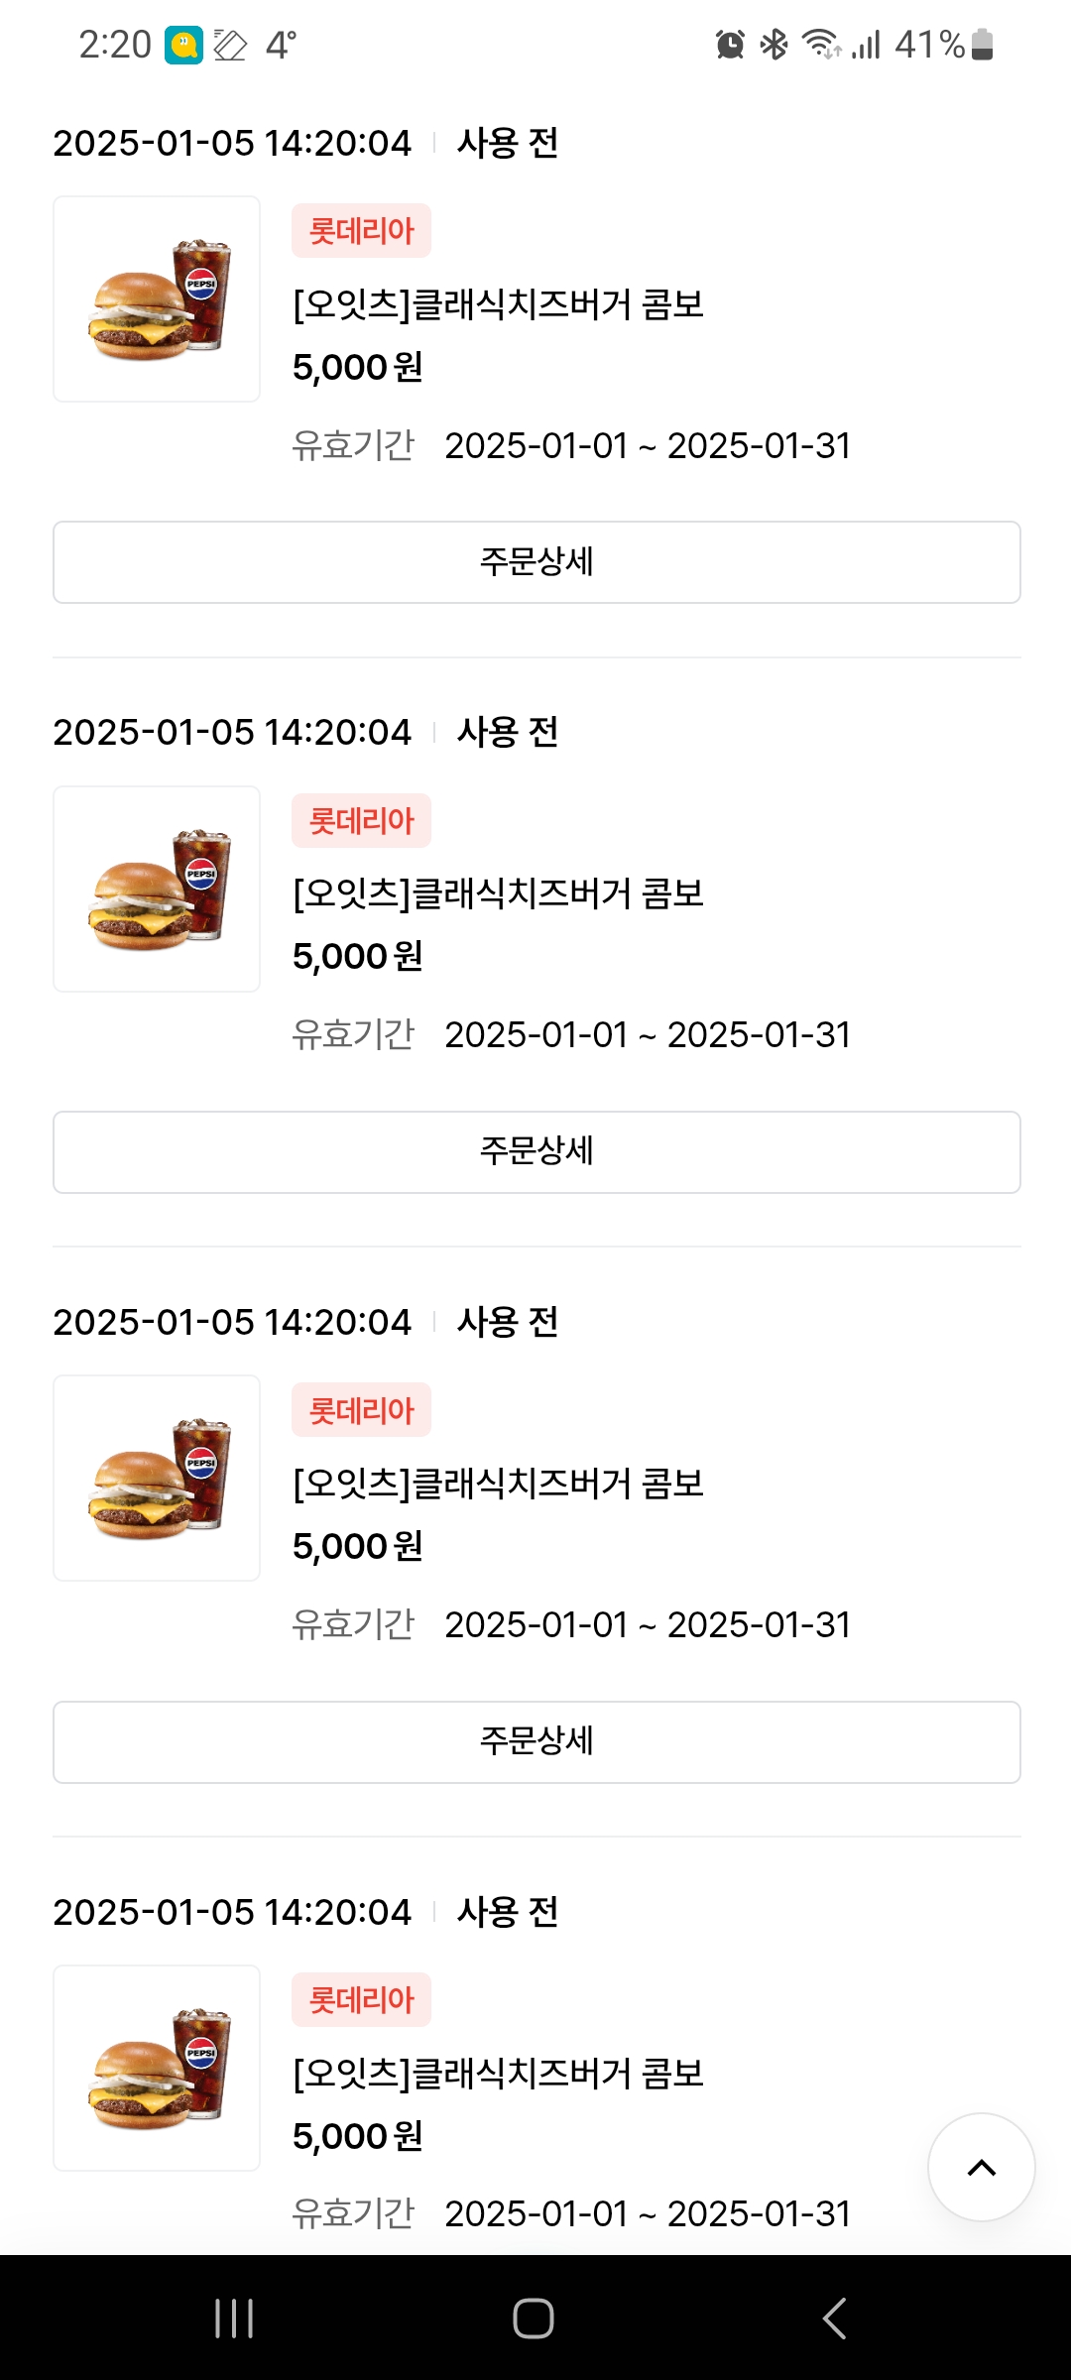
Task: Open 주문상세 for the third coupon
Action: click(x=536, y=1742)
